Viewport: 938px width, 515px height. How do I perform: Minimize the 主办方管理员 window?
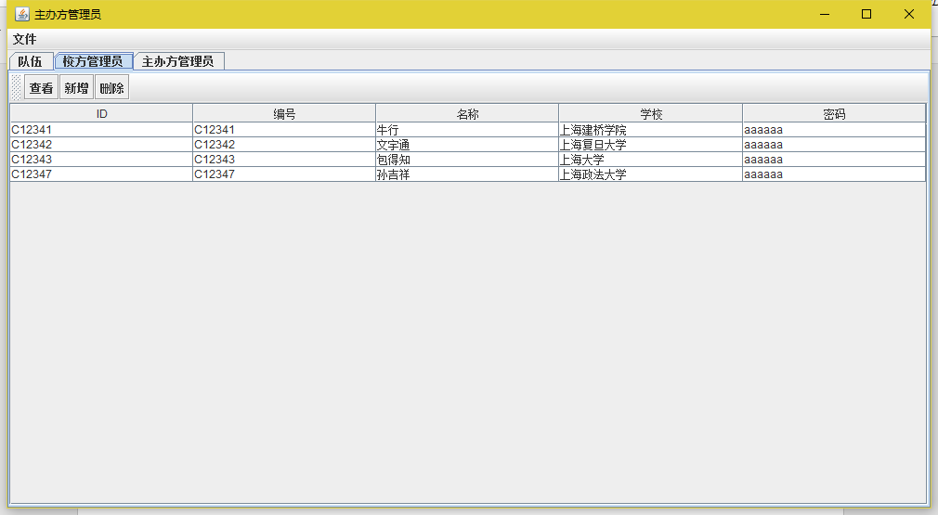(x=825, y=14)
